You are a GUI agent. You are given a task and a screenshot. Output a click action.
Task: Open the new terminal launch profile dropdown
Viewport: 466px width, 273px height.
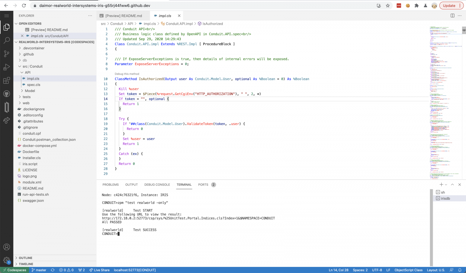[446, 185]
